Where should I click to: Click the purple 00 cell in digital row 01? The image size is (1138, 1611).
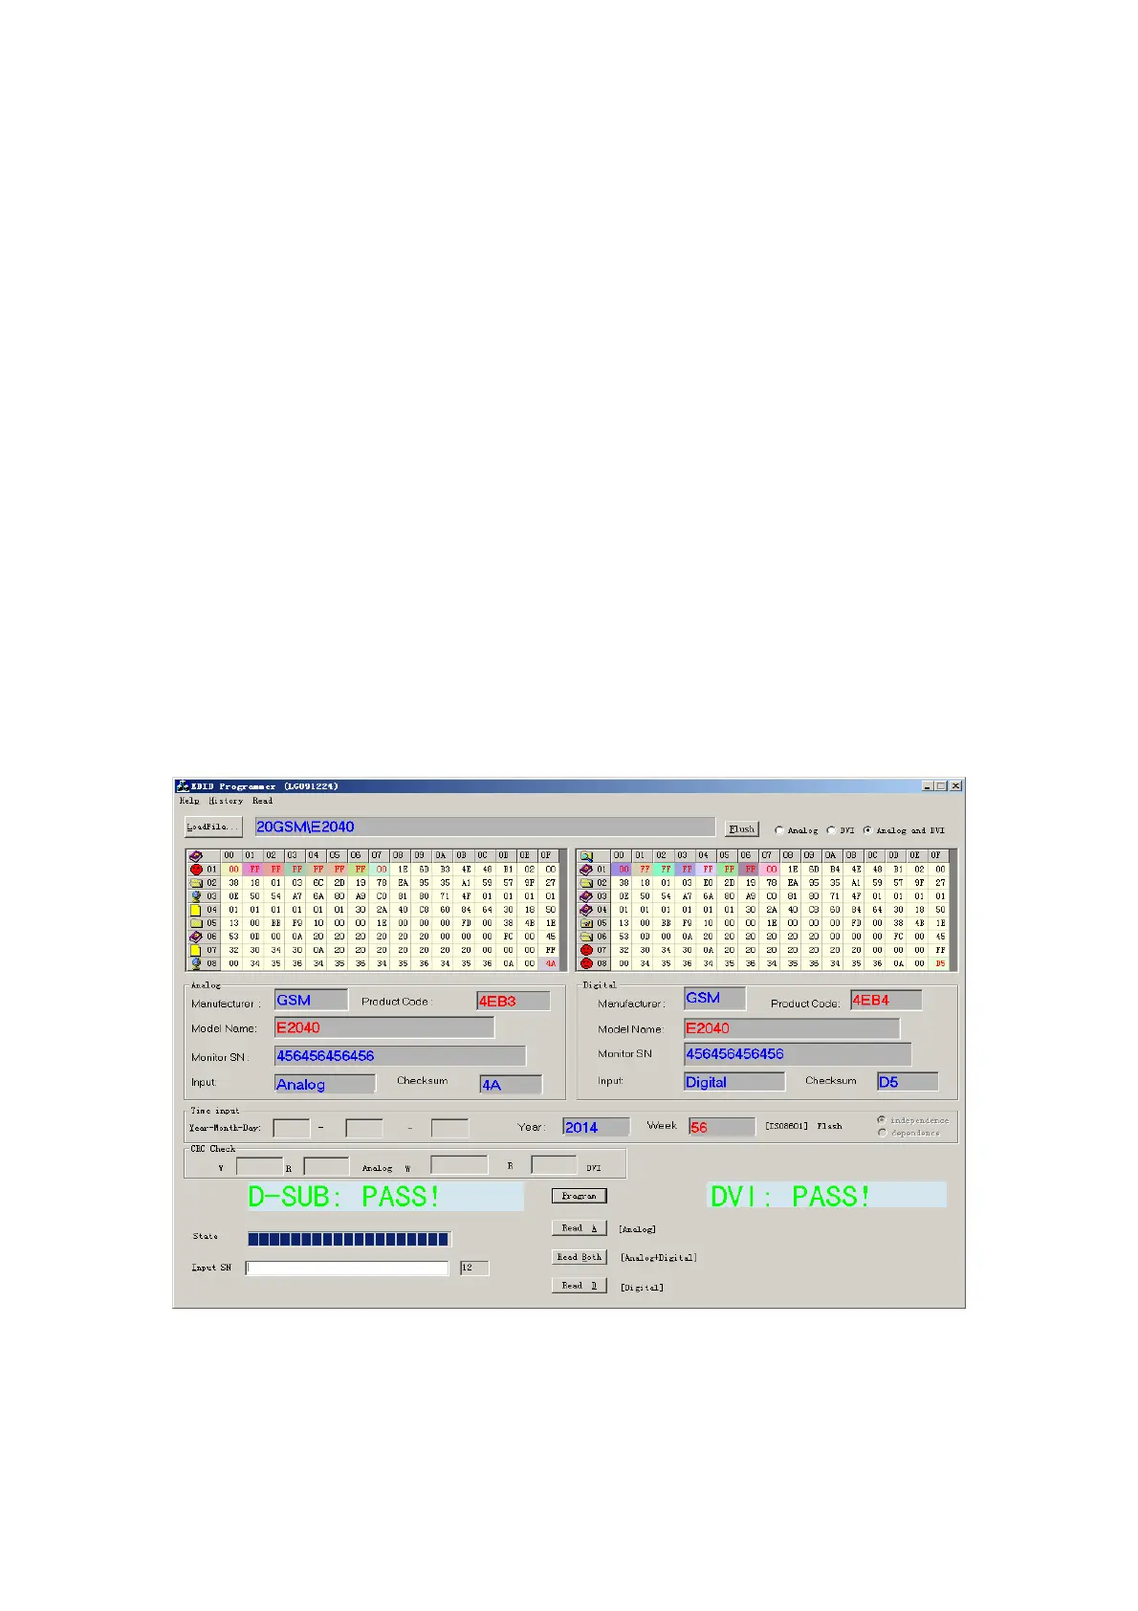(624, 870)
